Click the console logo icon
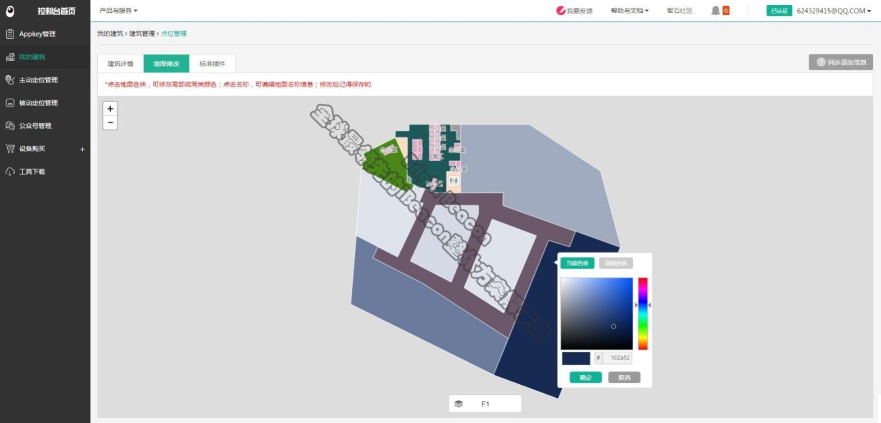 tap(10, 11)
